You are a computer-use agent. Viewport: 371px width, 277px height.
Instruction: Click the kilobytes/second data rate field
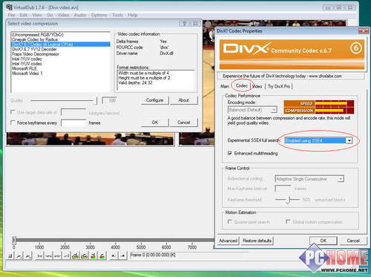click(73, 112)
